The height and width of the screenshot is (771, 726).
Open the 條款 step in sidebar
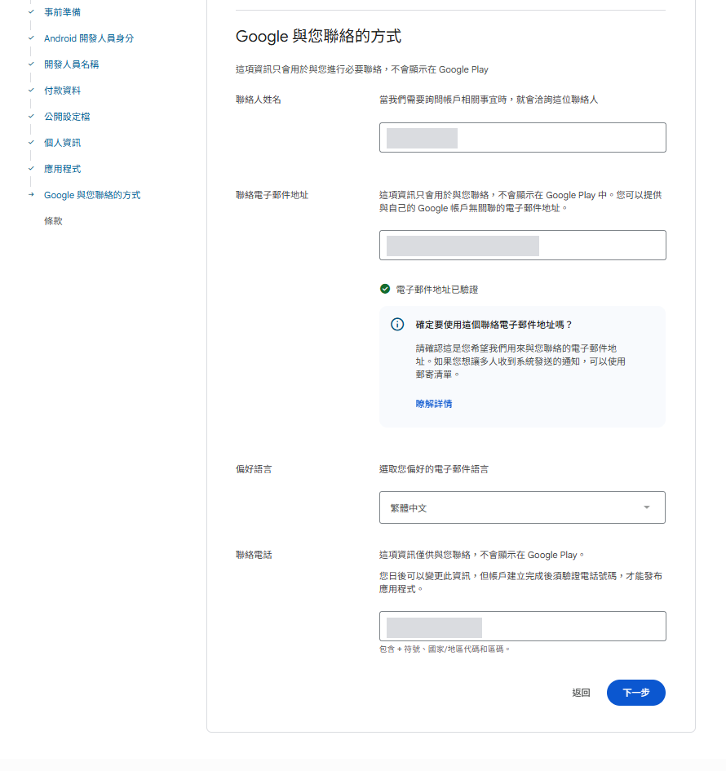coord(53,221)
